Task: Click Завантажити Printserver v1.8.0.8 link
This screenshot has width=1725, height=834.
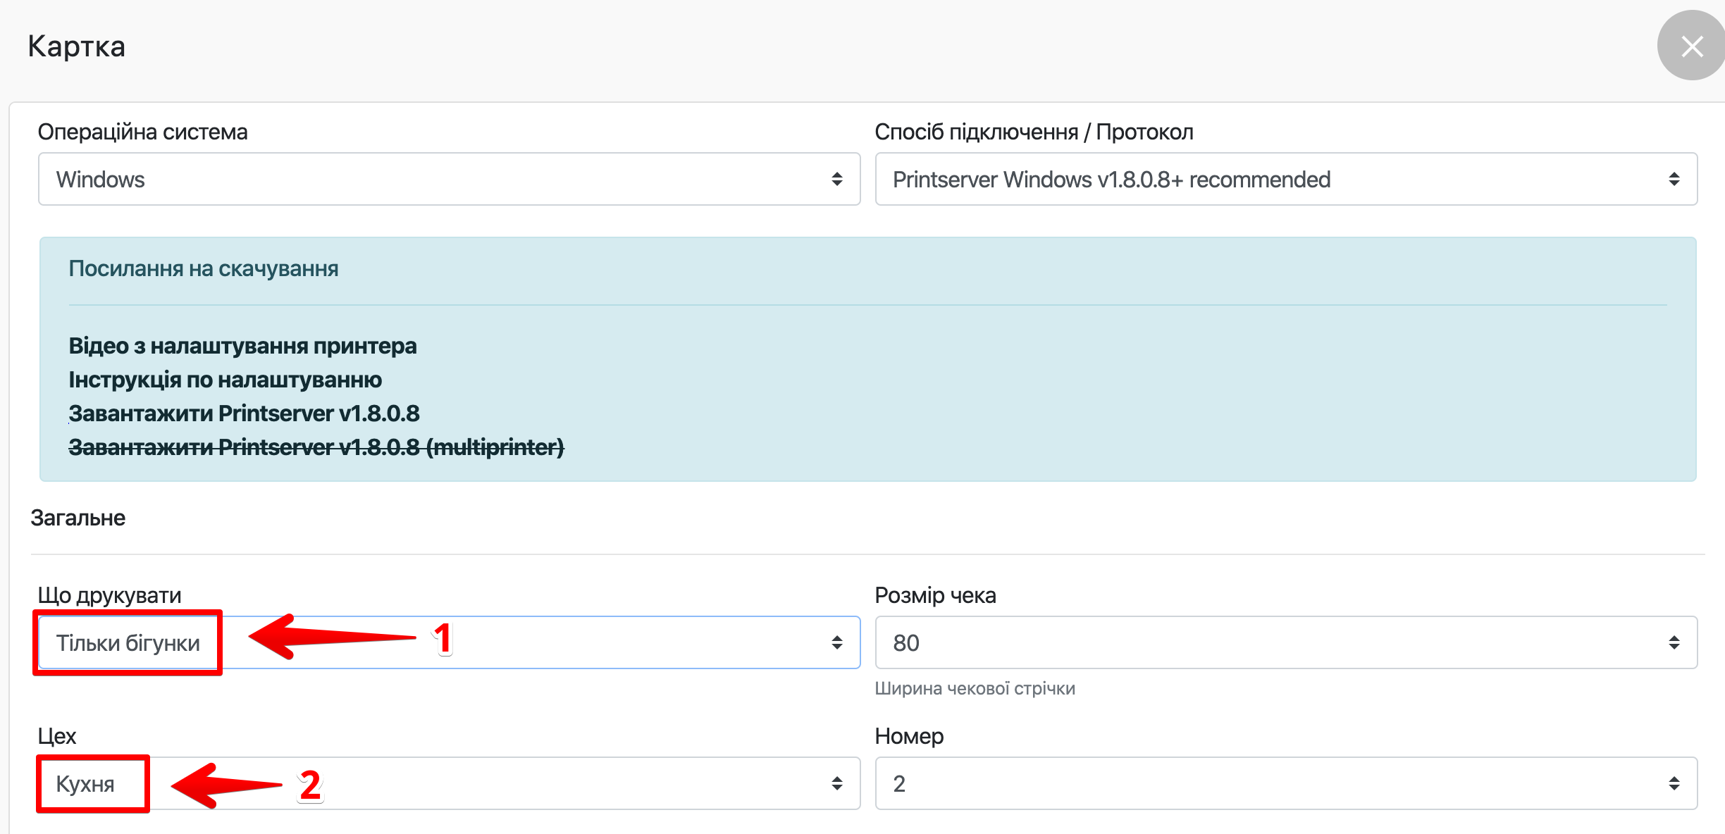Action: coord(244,413)
